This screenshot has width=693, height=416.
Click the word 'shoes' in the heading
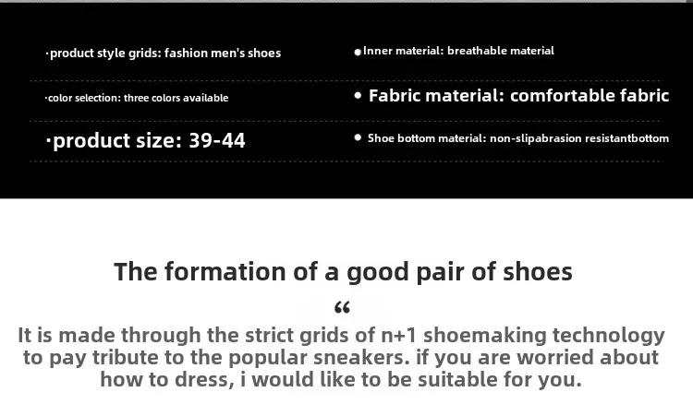coord(538,272)
